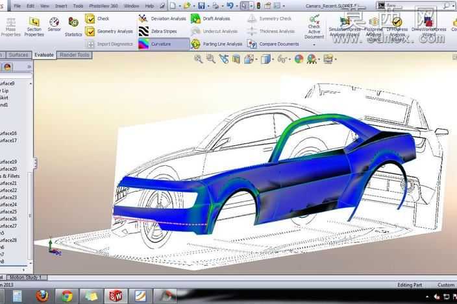457x304 pixels.
Task: Expand the Undo history dropdown arrow
Action: [x=237, y=6]
